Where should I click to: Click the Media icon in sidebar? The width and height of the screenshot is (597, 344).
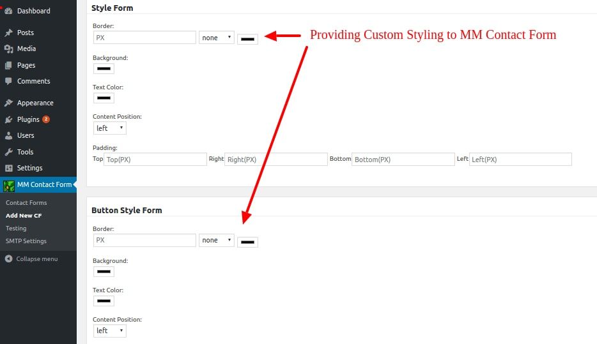(x=8, y=49)
